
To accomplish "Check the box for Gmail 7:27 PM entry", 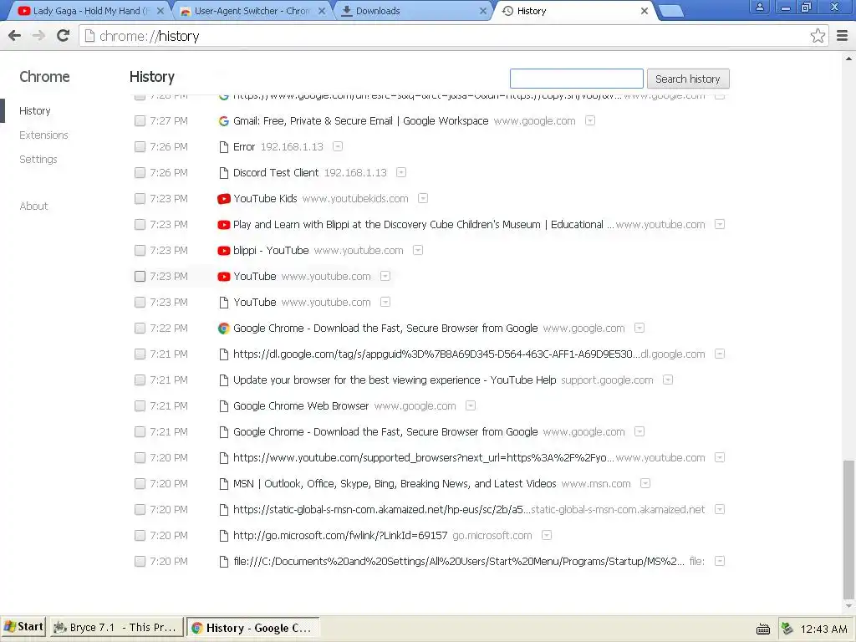I will coord(140,121).
